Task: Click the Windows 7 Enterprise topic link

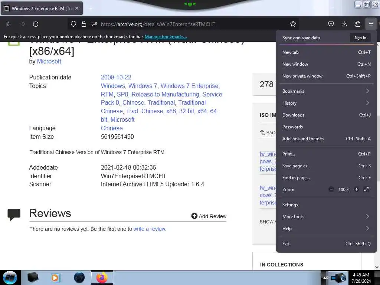Action: 190,86
